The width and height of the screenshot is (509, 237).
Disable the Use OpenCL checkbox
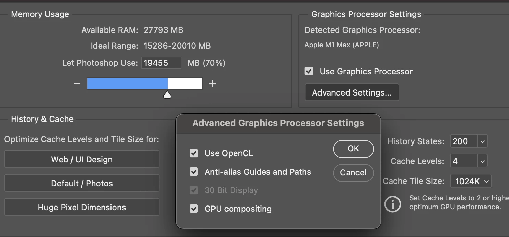[x=194, y=153]
